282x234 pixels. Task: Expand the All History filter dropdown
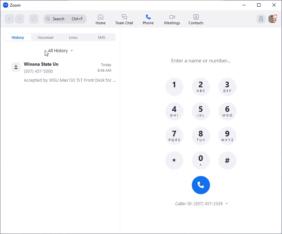click(x=60, y=51)
